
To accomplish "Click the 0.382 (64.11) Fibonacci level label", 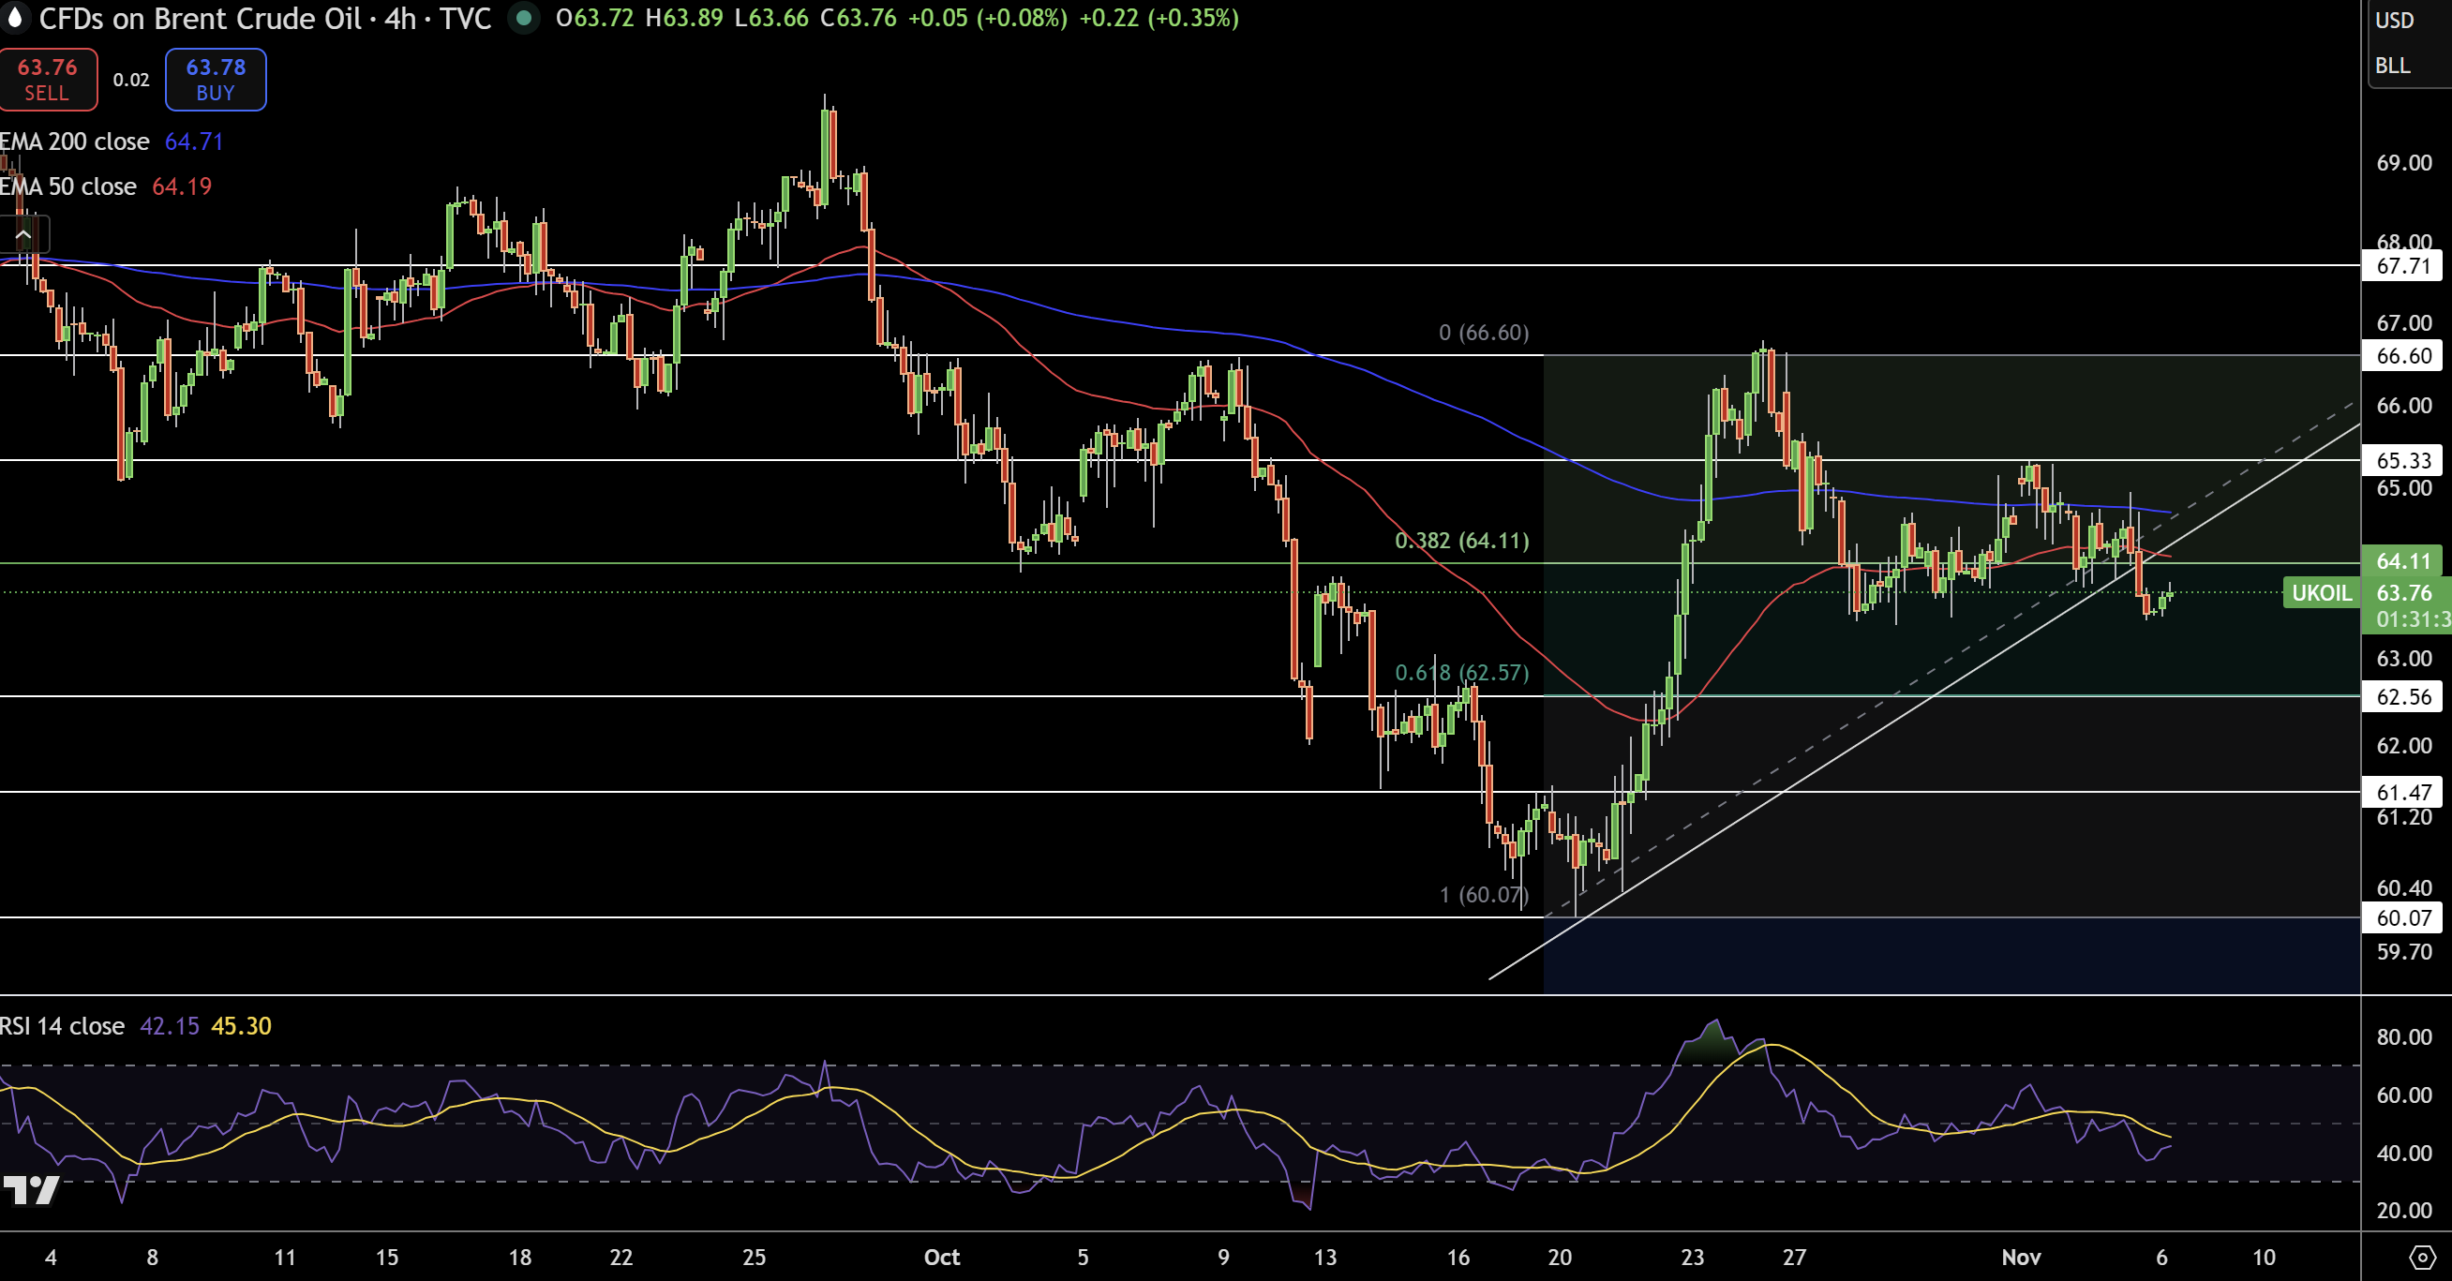I will pos(1462,541).
